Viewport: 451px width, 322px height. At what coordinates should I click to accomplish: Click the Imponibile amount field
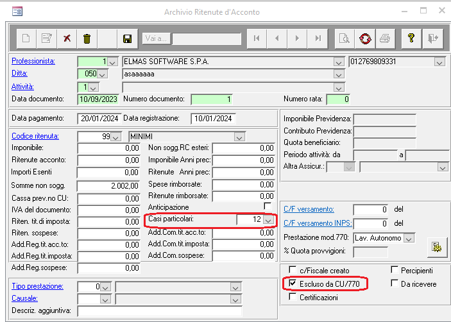108,148
